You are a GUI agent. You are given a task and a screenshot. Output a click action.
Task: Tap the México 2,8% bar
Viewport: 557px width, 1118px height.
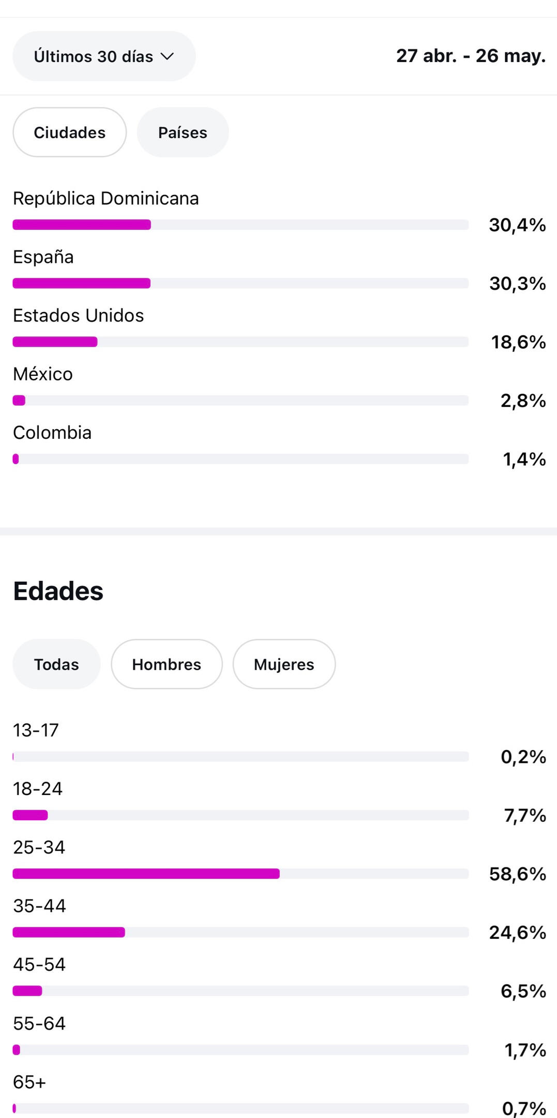pos(240,401)
